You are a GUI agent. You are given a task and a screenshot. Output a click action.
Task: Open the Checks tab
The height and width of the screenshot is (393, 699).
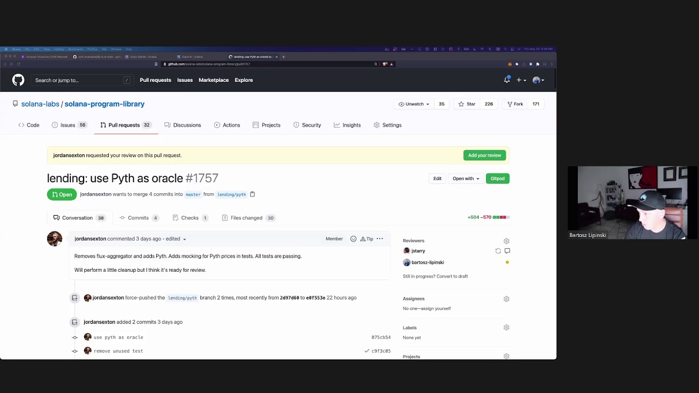(x=190, y=218)
